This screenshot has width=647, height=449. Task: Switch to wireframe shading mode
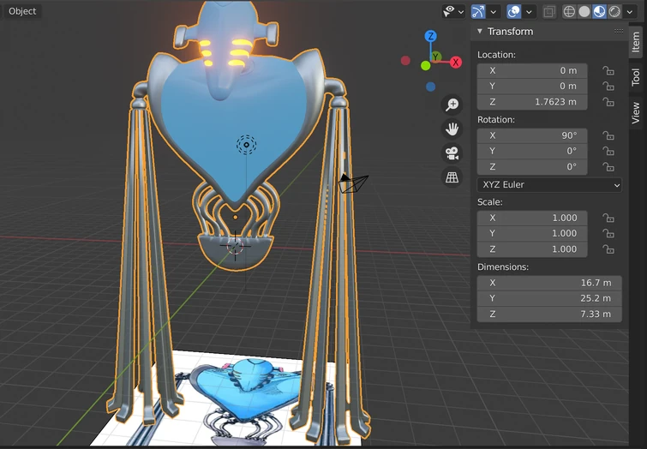[569, 11]
